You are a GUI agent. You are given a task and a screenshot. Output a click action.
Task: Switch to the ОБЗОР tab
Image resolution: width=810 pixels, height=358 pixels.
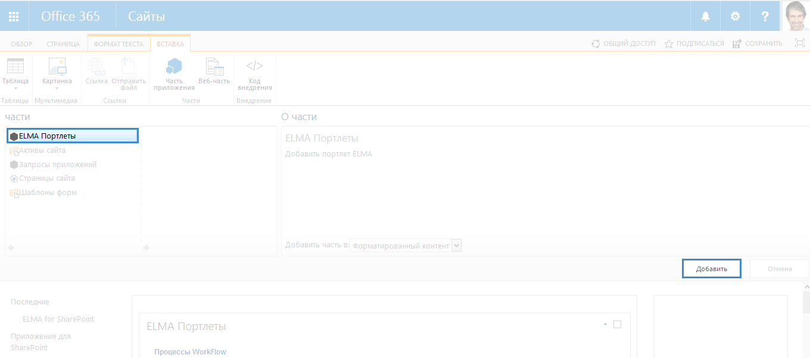tap(21, 44)
